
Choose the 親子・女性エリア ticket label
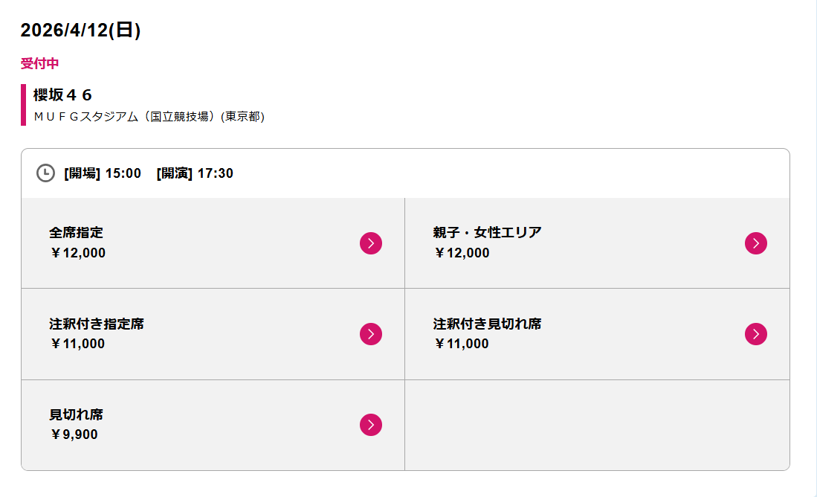[x=487, y=233]
